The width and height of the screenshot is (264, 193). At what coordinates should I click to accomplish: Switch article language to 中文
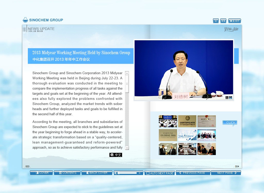116,155
